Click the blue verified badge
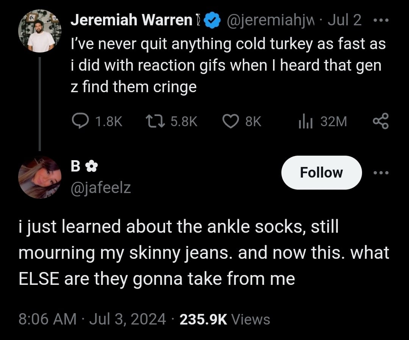The width and height of the screenshot is (409, 340). (x=212, y=21)
